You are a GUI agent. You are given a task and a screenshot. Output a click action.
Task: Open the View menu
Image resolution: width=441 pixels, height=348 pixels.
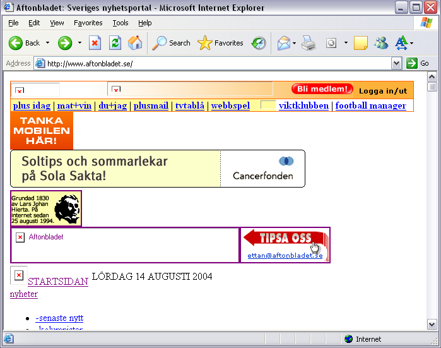pos(57,23)
